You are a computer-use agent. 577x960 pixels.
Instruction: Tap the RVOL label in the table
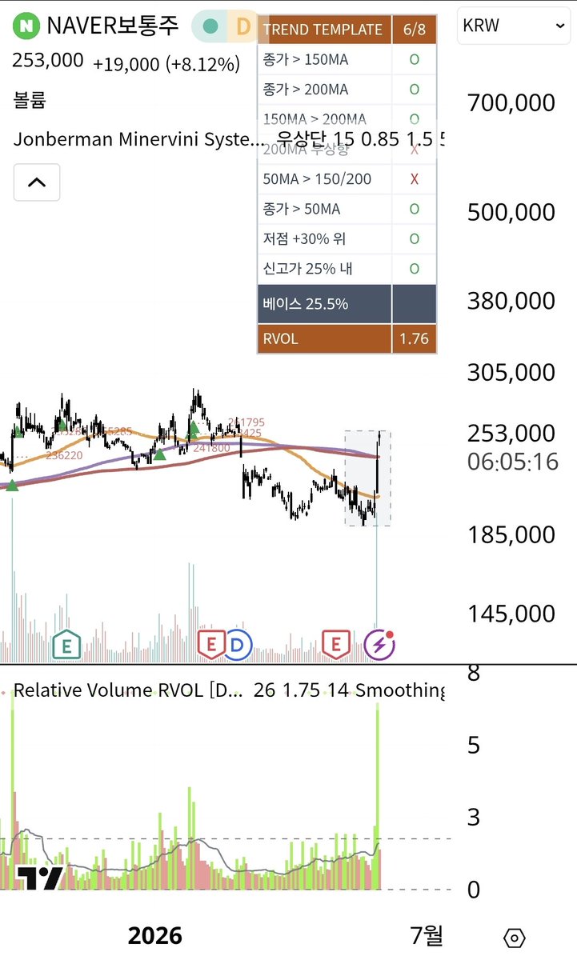tap(324, 338)
